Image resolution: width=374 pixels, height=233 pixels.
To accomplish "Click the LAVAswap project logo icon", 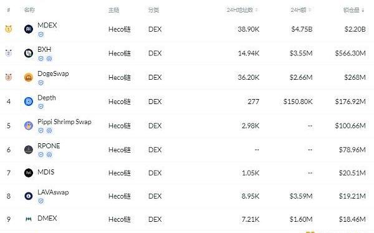I will (29, 196).
